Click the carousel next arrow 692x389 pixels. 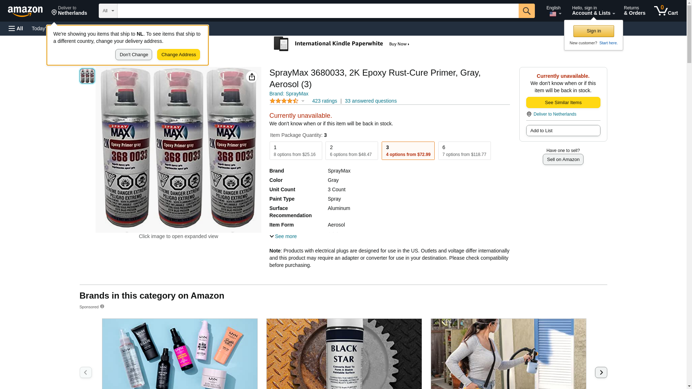(x=601, y=372)
